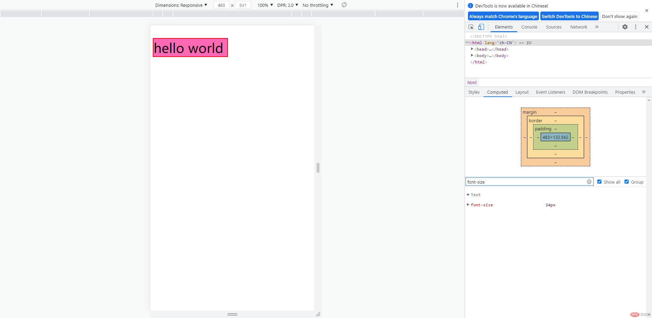Click the viewport height field showing 841
The height and width of the screenshot is (318, 652).
(x=243, y=5)
